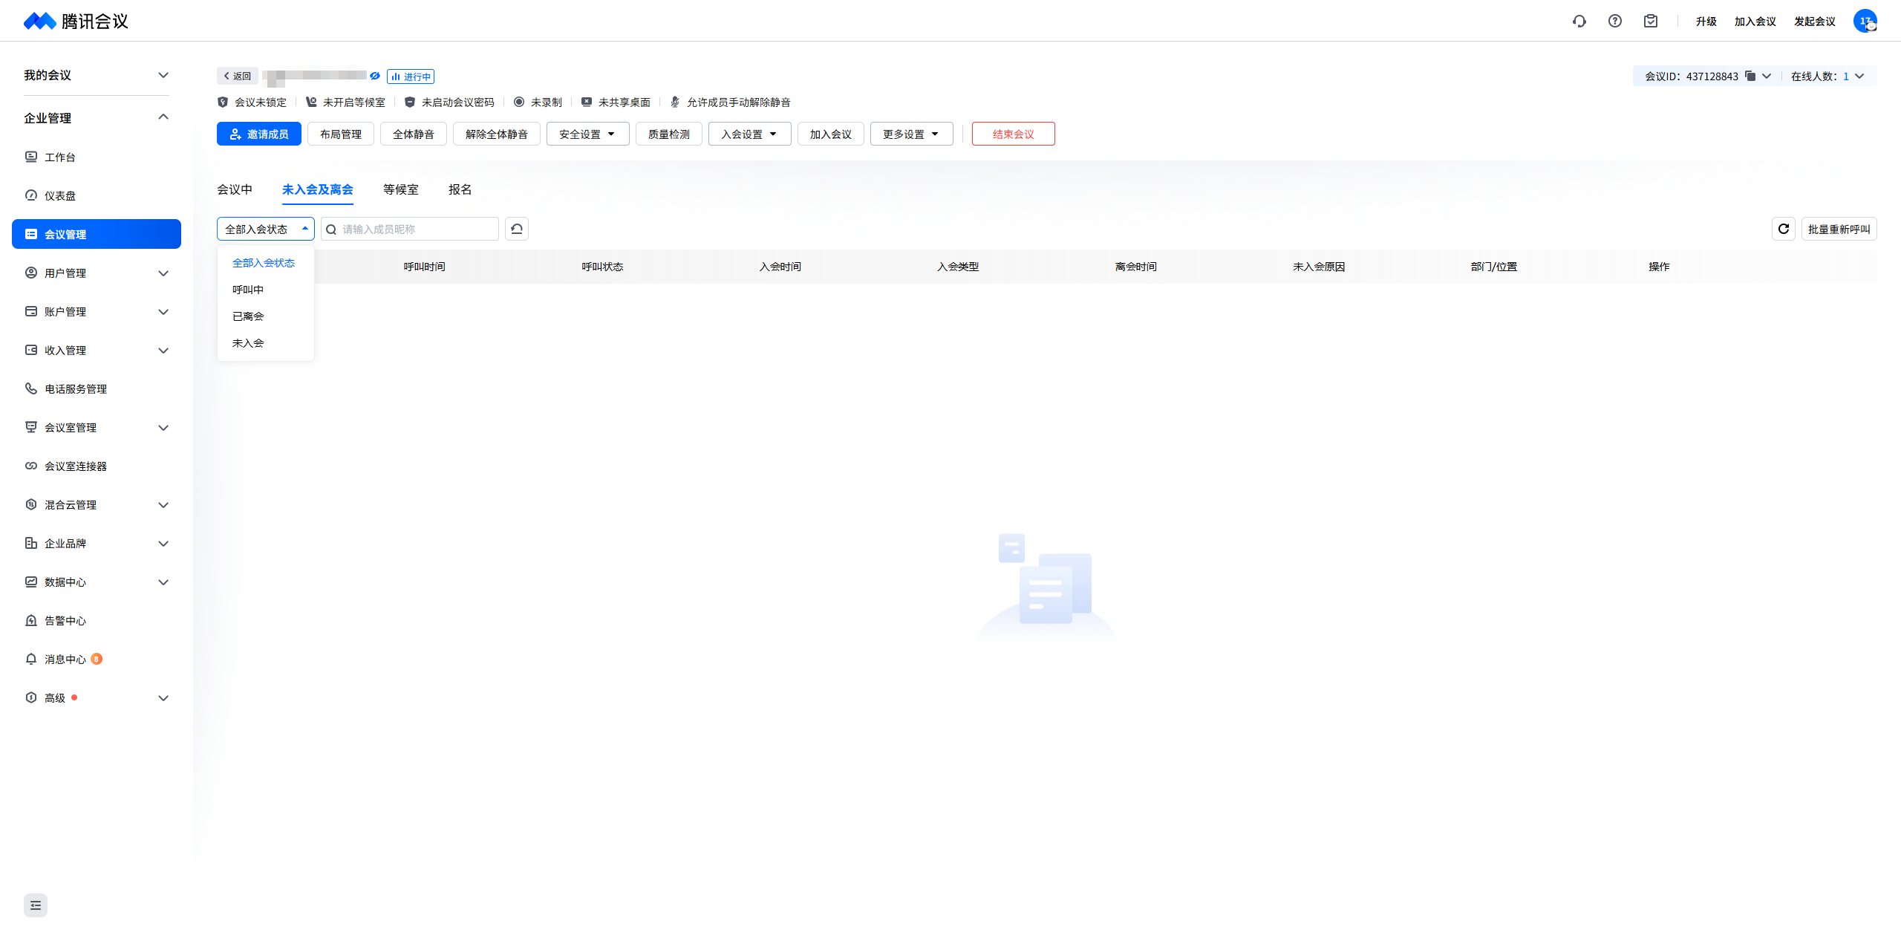Click the task clipboard icon in header
1901x944 pixels.
[x=1651, y=22]
